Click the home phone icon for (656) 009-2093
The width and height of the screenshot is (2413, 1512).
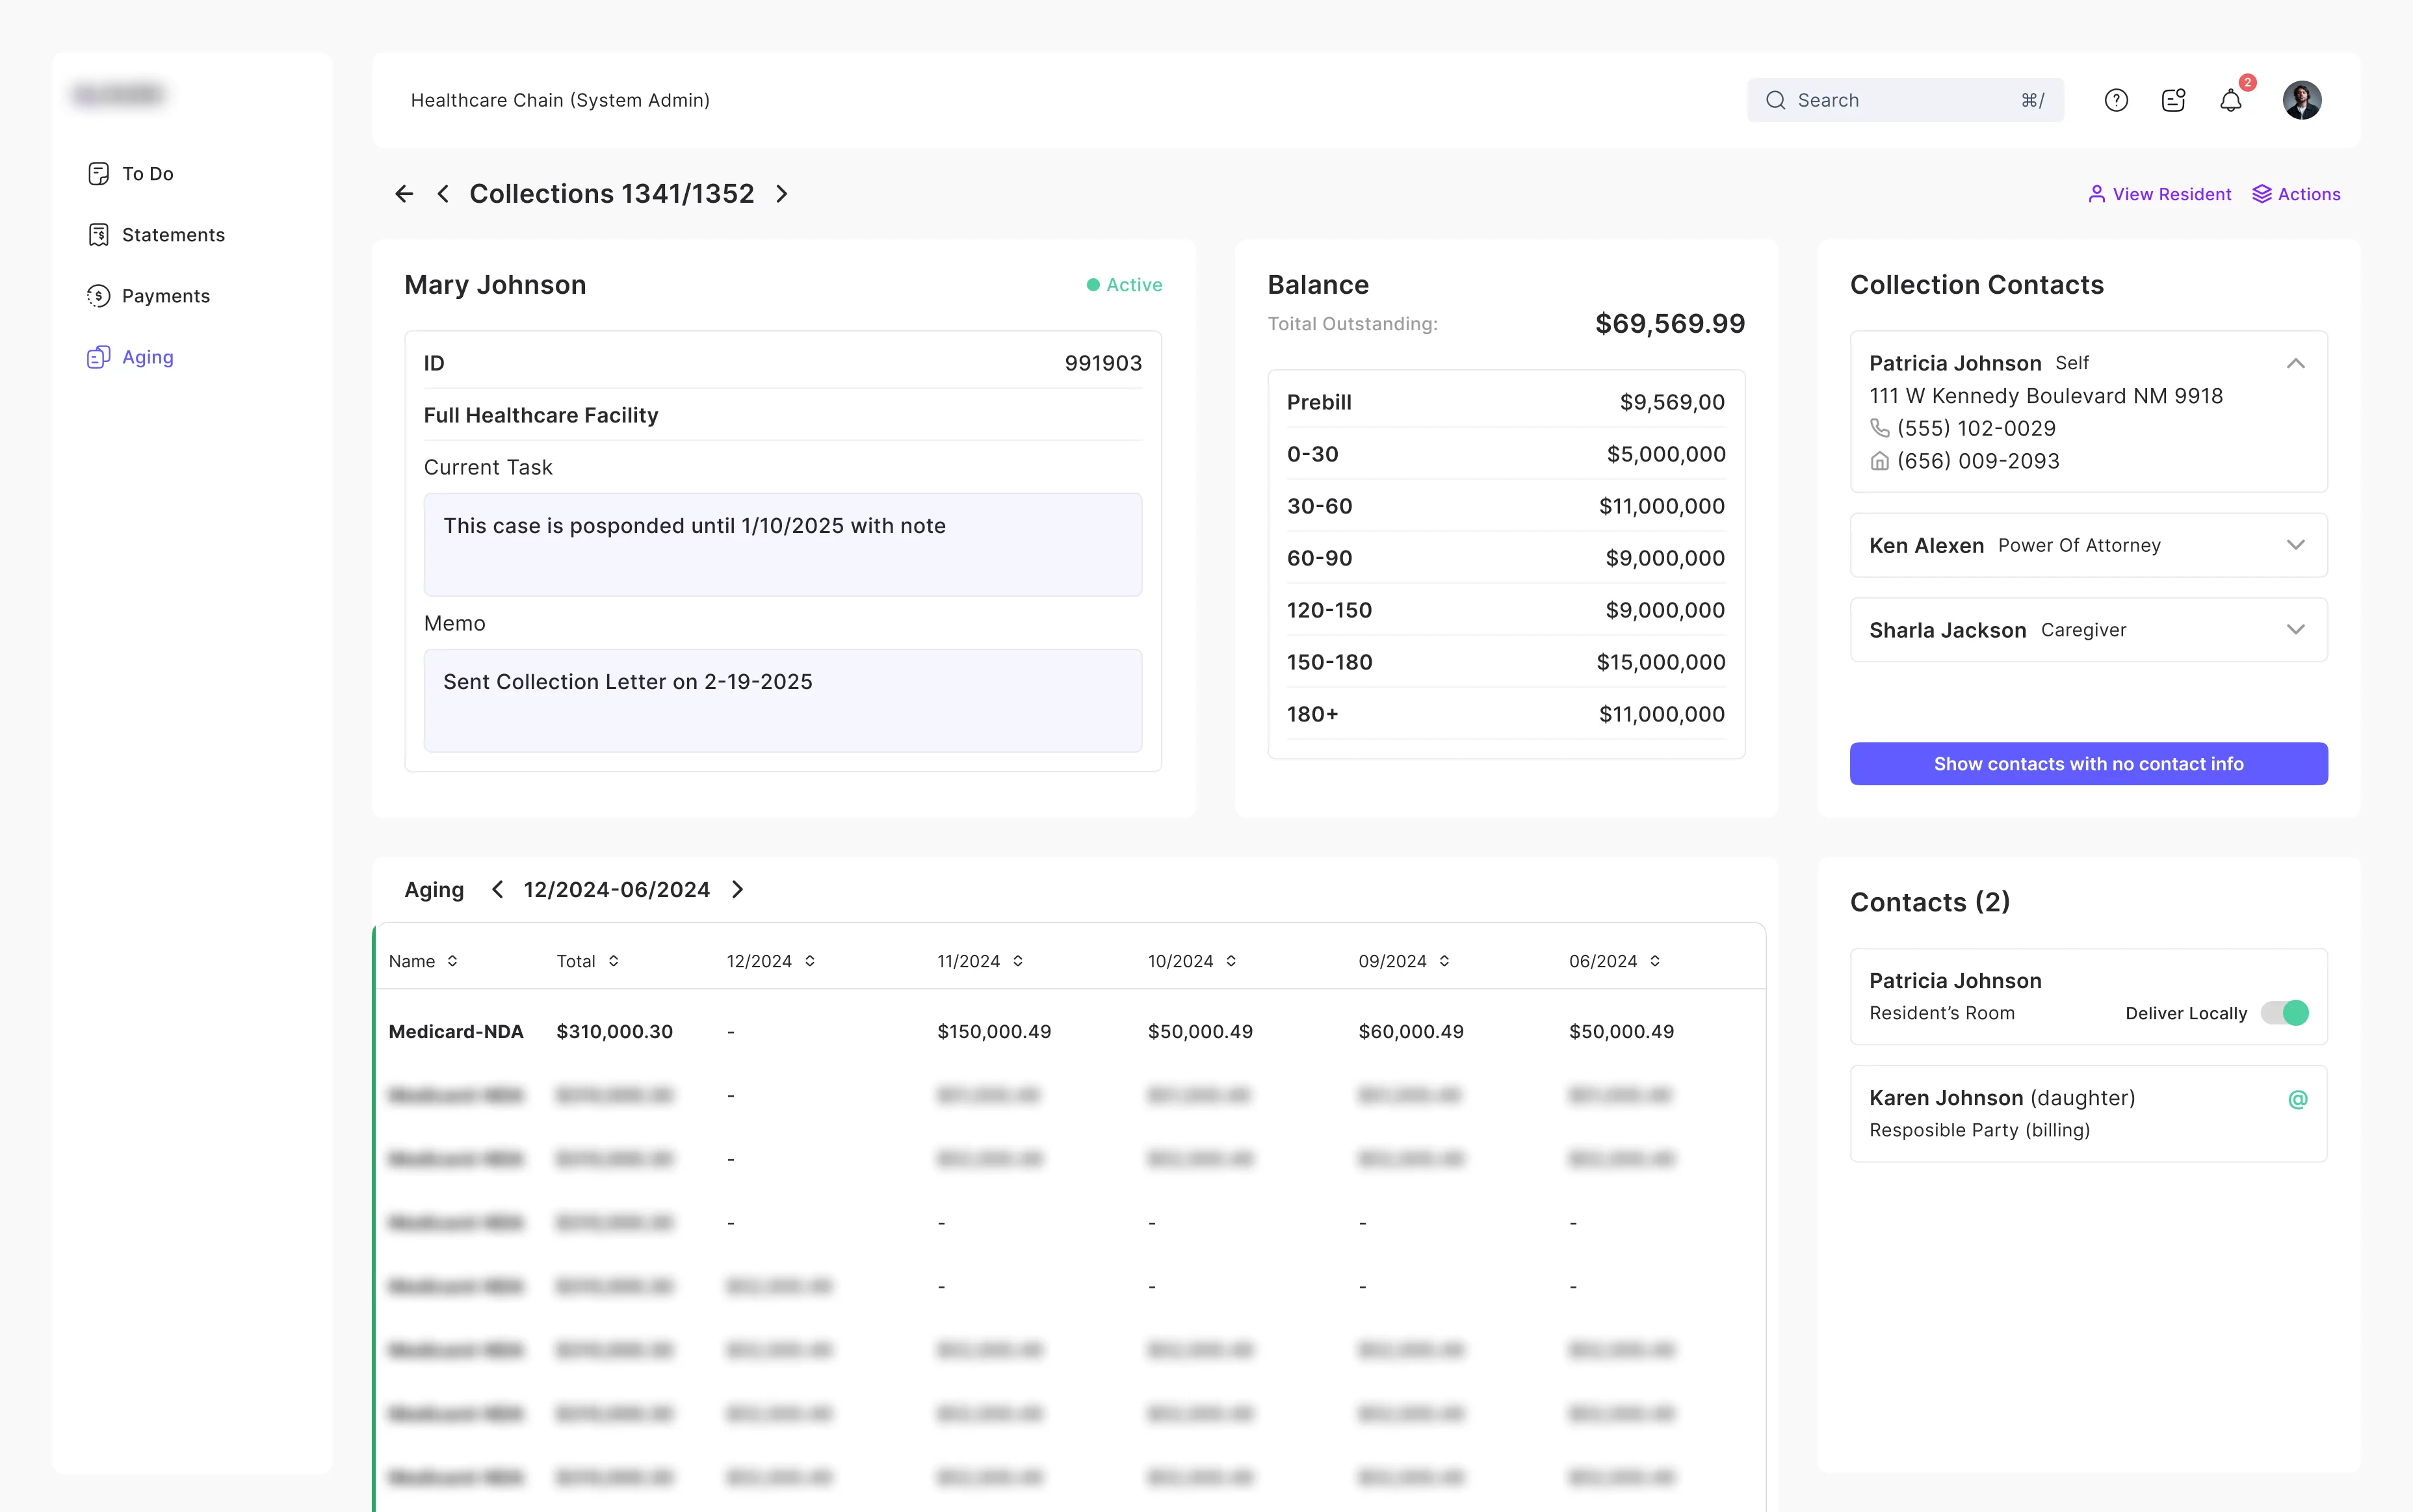pos(1880,461)
